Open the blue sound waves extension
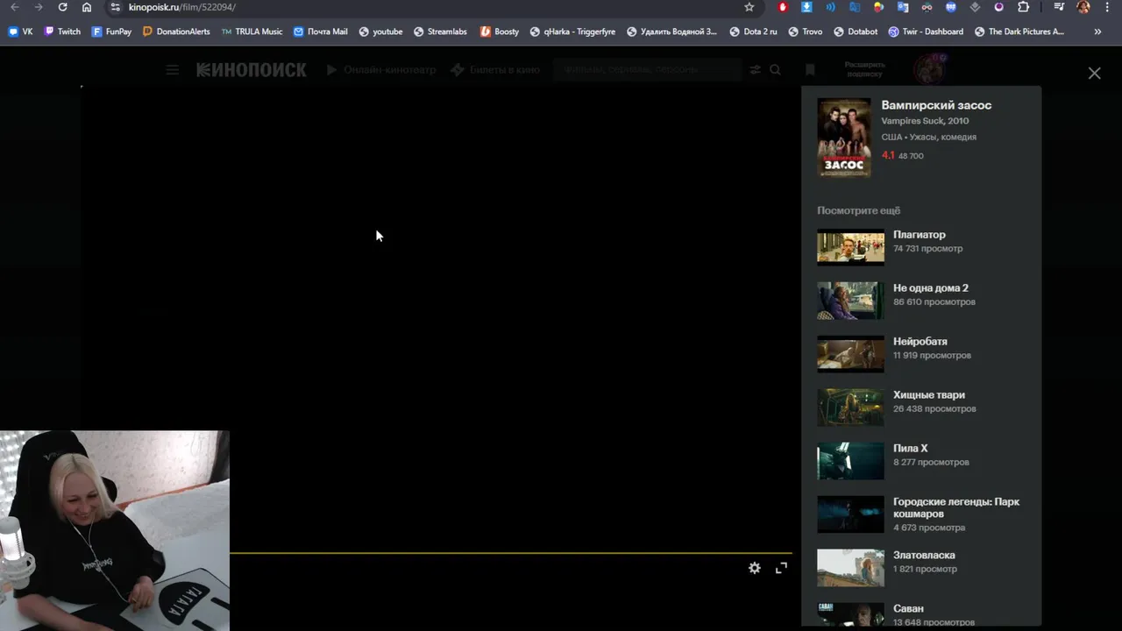This screenshot has height=631, width=1122. tap(830, 7)
